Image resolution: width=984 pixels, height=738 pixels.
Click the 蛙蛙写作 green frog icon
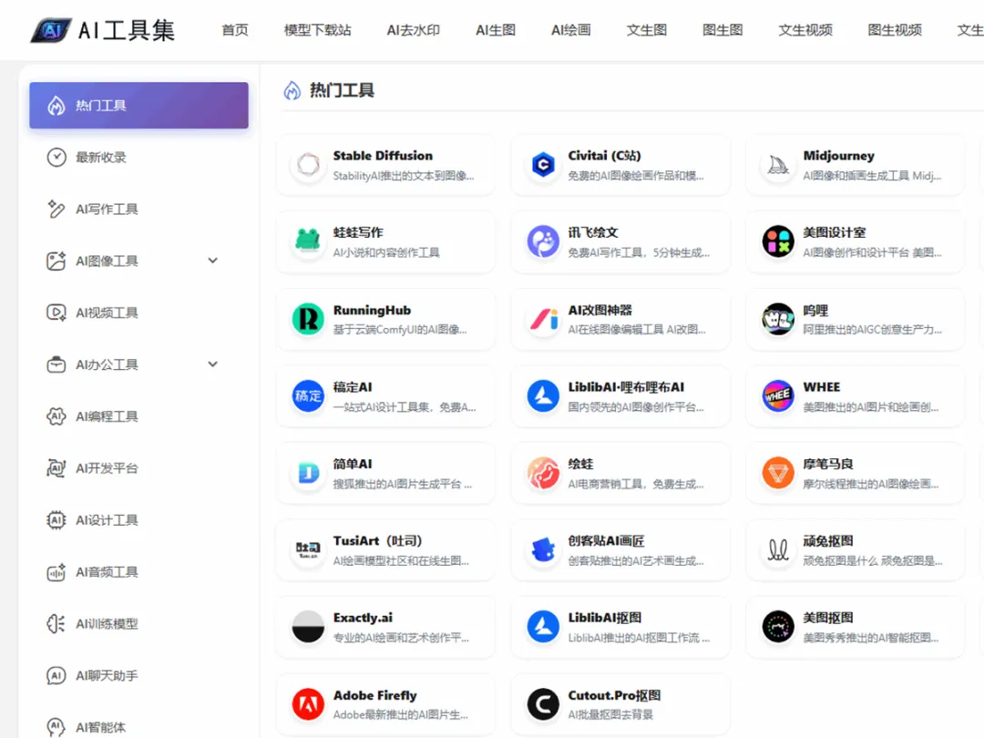(308, 241)
